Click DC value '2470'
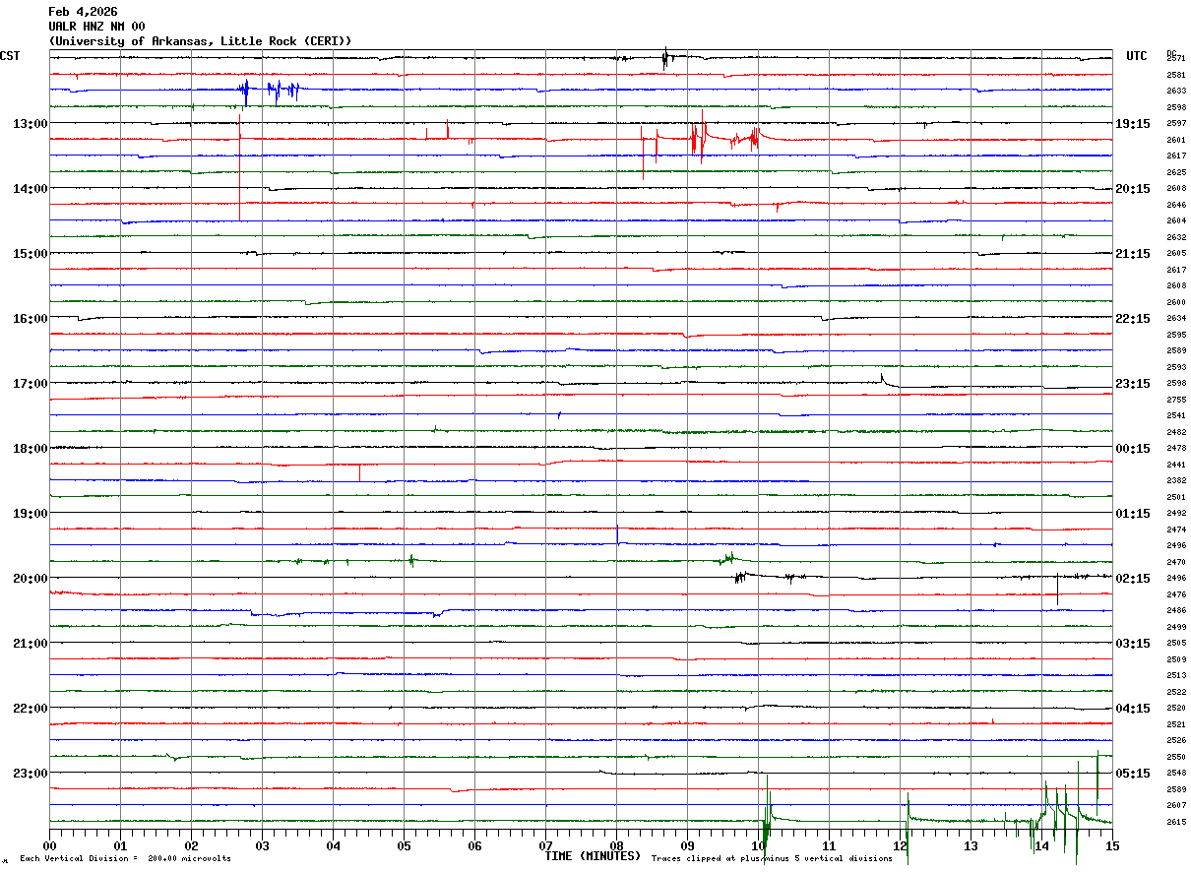 (x=1176, y=562)
